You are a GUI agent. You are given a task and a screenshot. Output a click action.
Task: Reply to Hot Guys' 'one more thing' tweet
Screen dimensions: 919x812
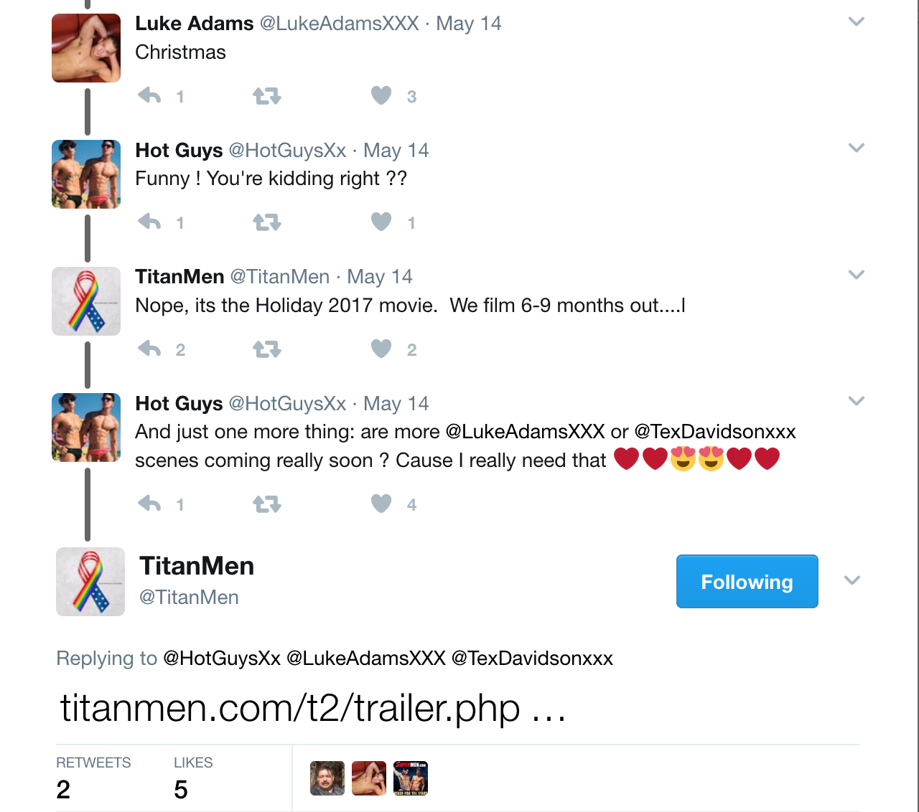[149, 504]
